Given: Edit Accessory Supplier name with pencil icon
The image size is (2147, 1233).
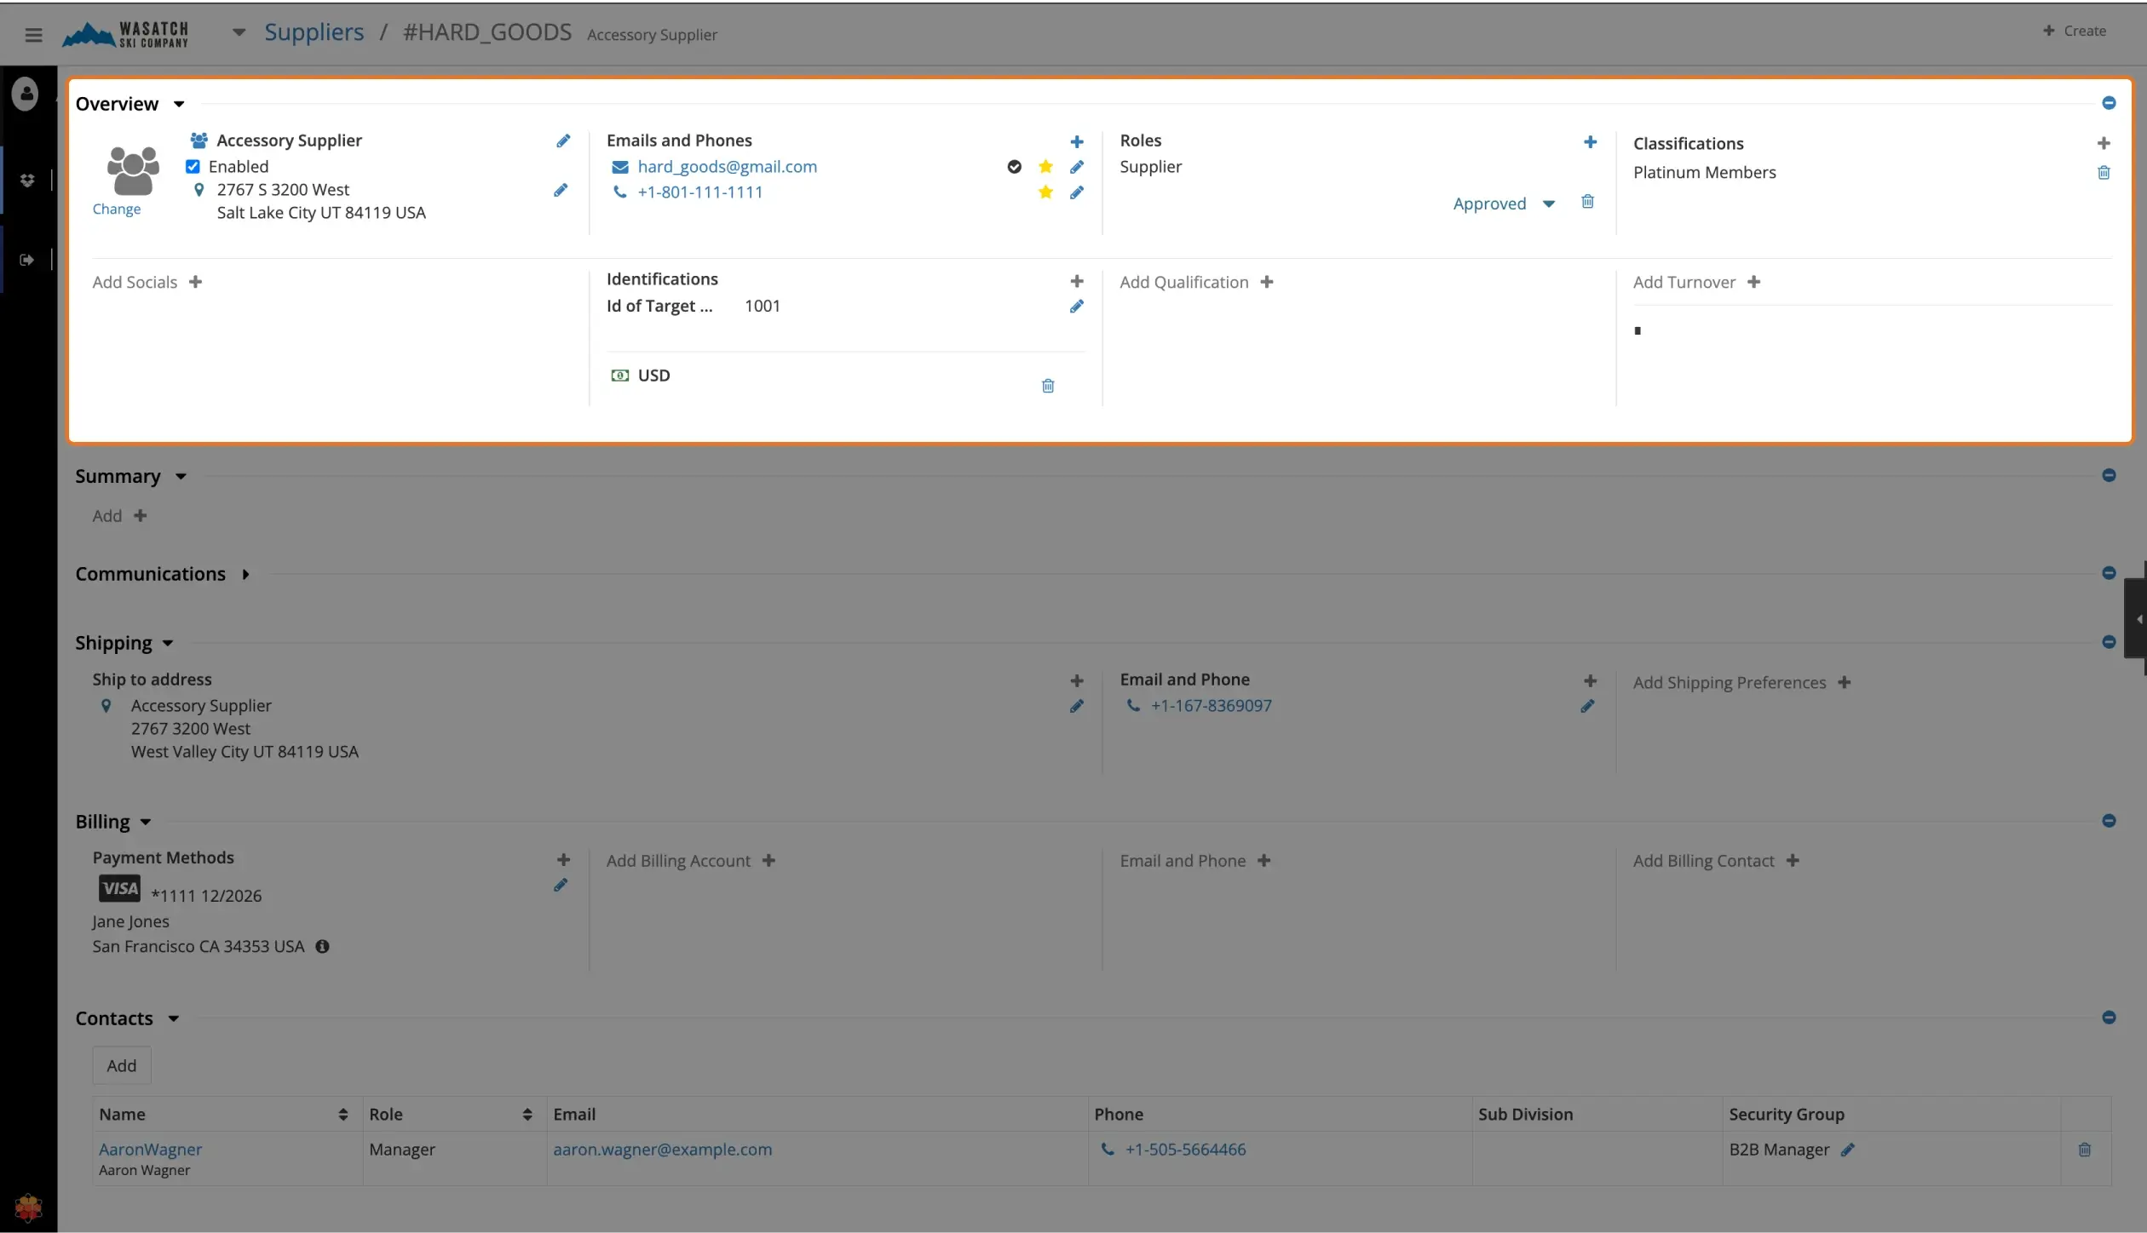Looking at the screenshot, I should pyautogui.click(x=563, y=141).
